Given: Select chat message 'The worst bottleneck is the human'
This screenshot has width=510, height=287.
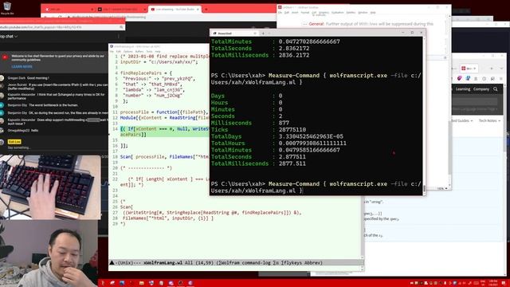Looking at the screenshot, I should tap(53, 105).
